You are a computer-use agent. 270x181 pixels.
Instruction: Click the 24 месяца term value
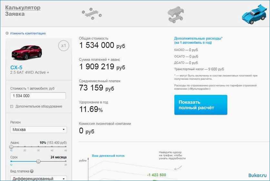(58, 157)
